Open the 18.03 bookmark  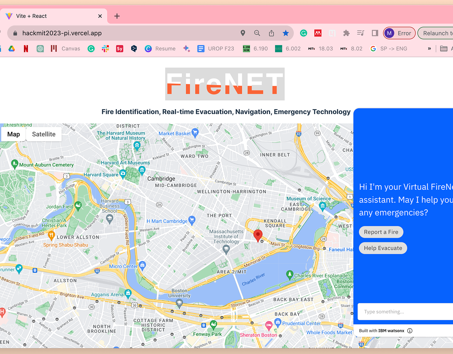click(320, 49)
